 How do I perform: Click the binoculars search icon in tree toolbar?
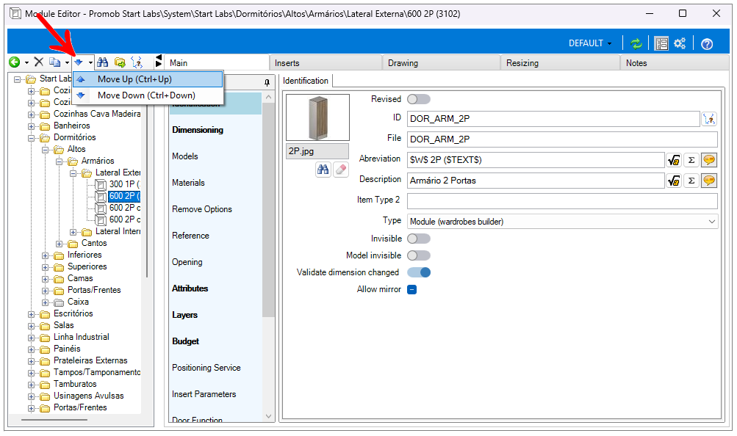tap(104, 63)
